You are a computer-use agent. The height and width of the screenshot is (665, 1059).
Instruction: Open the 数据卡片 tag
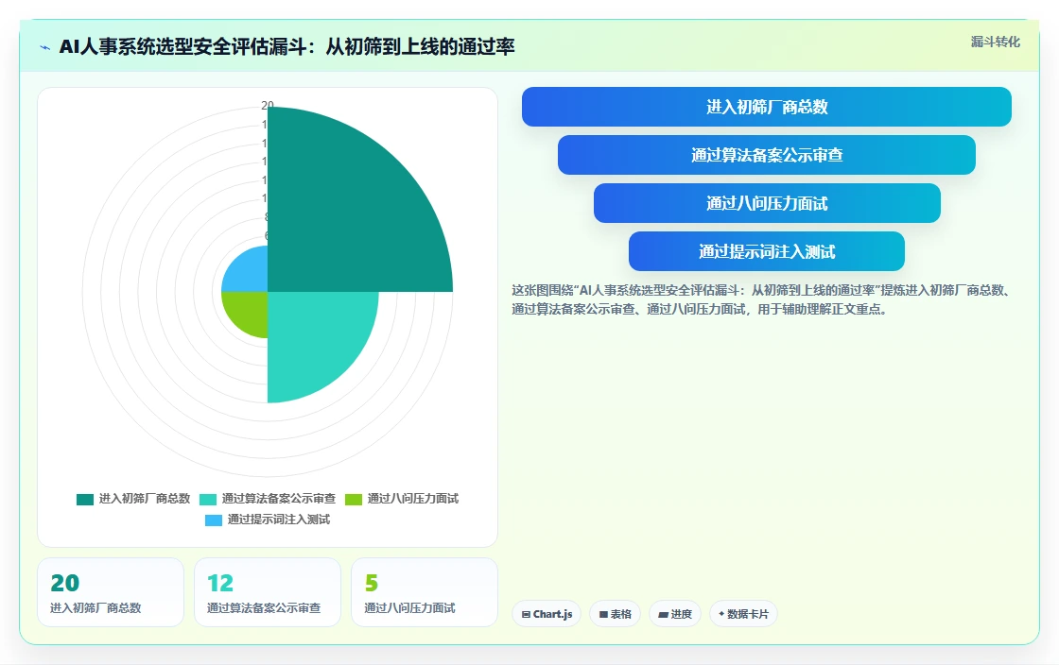click(743, 614)
